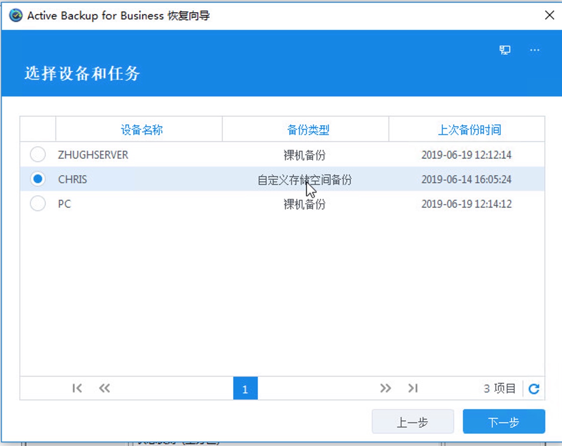The width and height of the screenshot is (562, 446).
Task: Go to first page of device list
Action: click(77, 388)
